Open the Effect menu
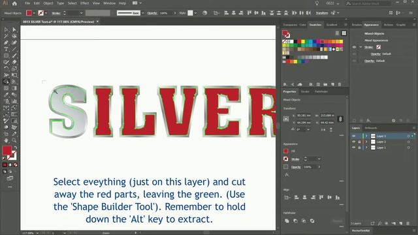This screenshot has height=235, width=418. 84,3
